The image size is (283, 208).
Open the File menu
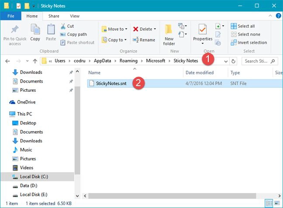pos(10,16)
